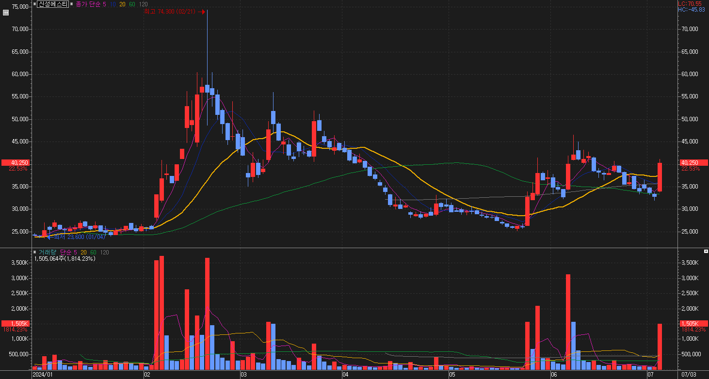This screenshot has height=379, width=709.
Task: Click the 1,505K volume tag on right axis
Action: coord(694,323)
